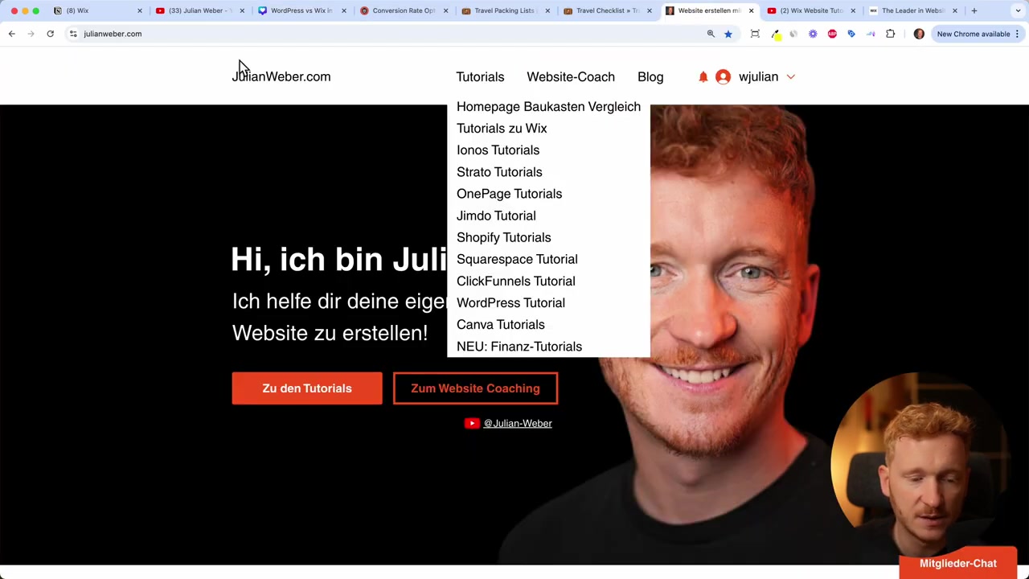This screenshot has width=1029, height=579.
Task: Switch to The Leader in Website tab
Action: tap(912, 10)
